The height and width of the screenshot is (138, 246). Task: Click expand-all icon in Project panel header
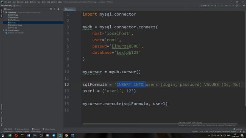[x=54, y=9]
